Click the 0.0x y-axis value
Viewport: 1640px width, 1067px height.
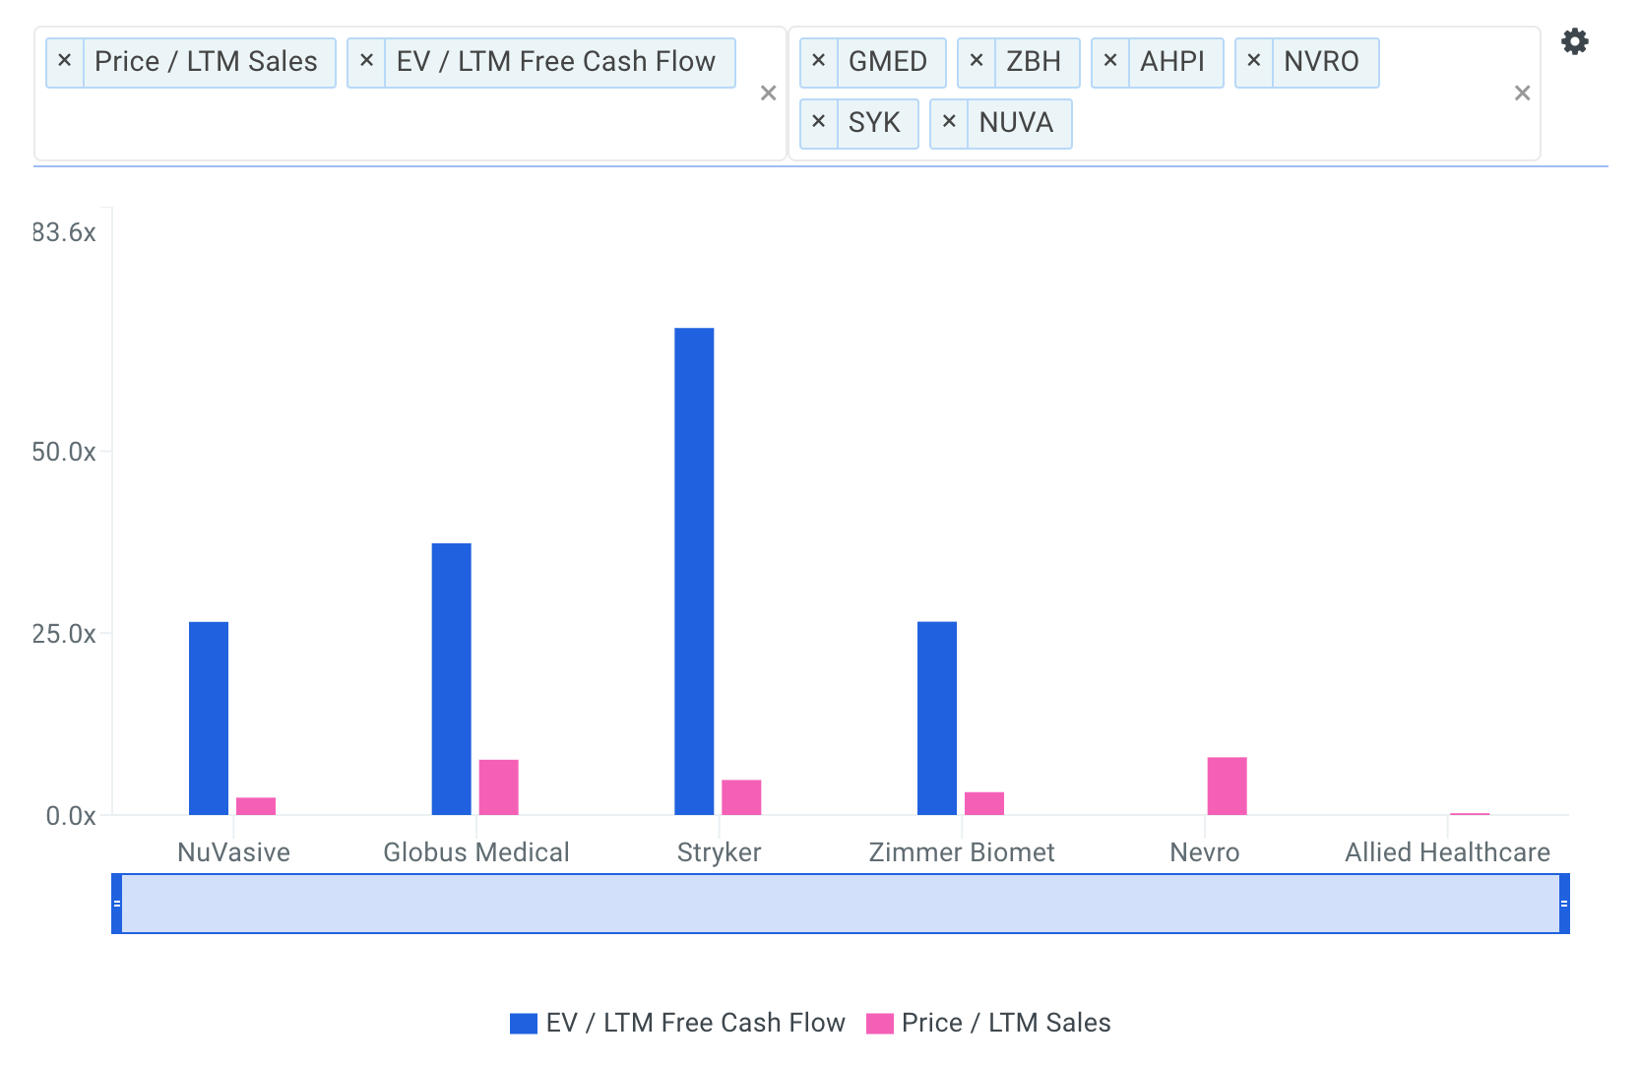(x=71, y=816)
